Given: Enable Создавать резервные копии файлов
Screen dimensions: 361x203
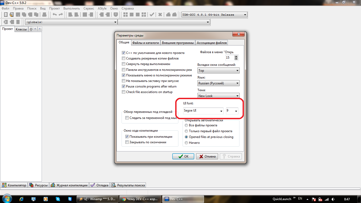Looking at the screenshot, I should pyautogui.click(x=123, y=58).
